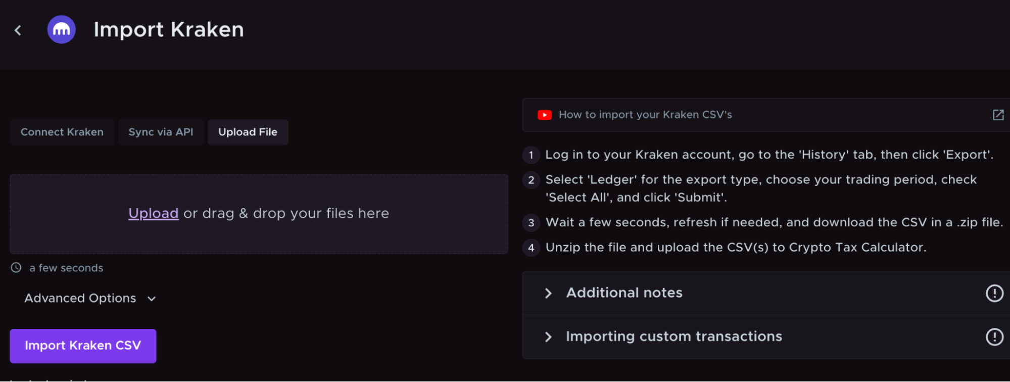This screenshot has height=382, width=1010.
Task: Click the drag and drop upload area
Action: tap(259, 214)
